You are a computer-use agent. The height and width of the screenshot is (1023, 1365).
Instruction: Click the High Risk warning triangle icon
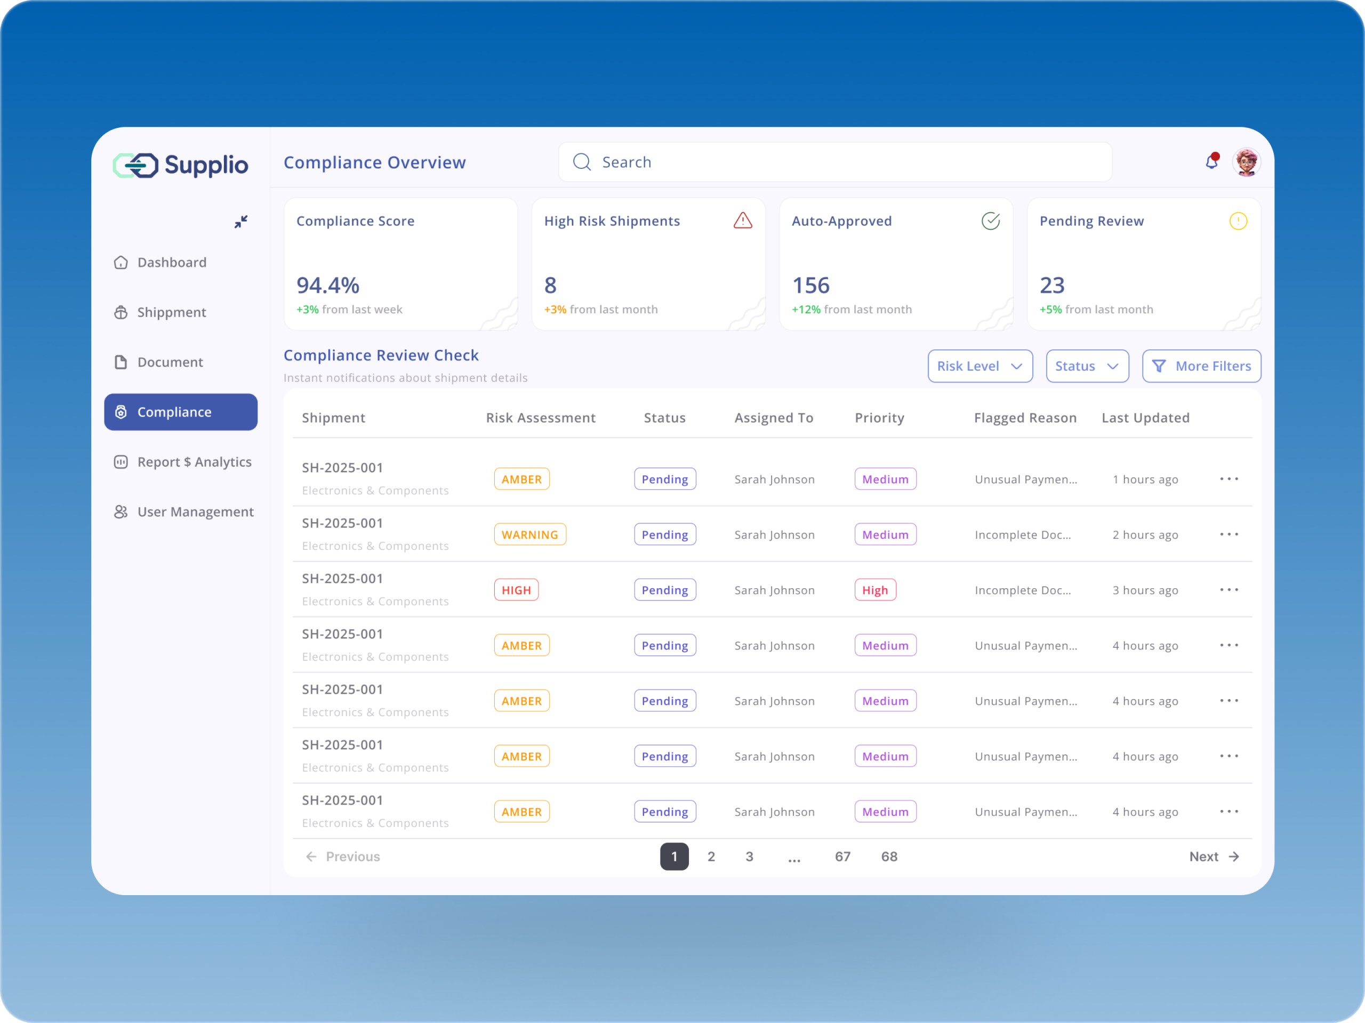[x=742, y=221]
